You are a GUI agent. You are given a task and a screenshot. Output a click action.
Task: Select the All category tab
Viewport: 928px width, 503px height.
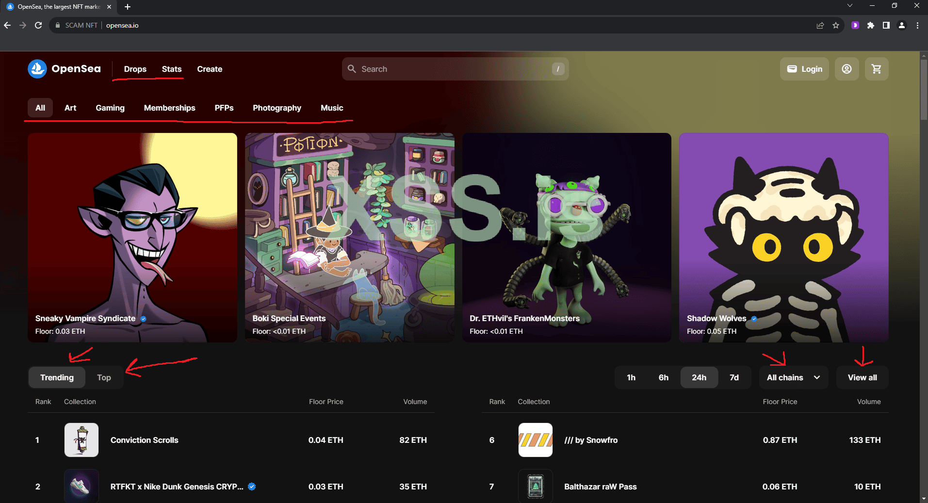[x=40, y=108]
